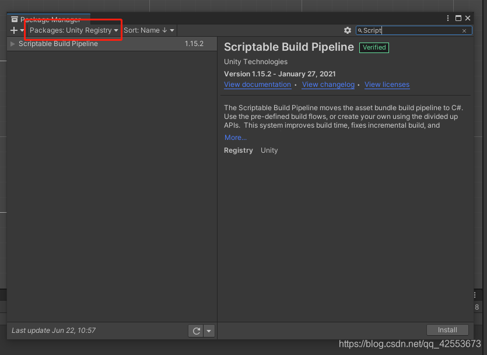Open Packages: Unity Registry dropdown

pos(74,30)
